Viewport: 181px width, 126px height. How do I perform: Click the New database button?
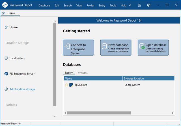(116, 48)
